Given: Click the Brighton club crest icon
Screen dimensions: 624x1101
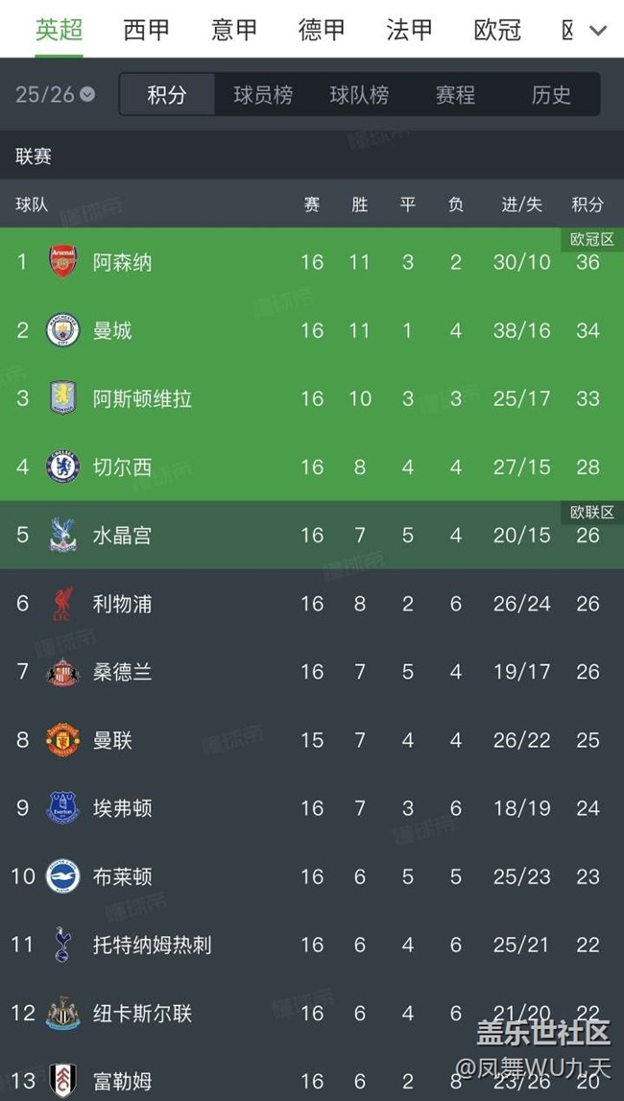Looking at the screenshot, I should click(63, 876).
